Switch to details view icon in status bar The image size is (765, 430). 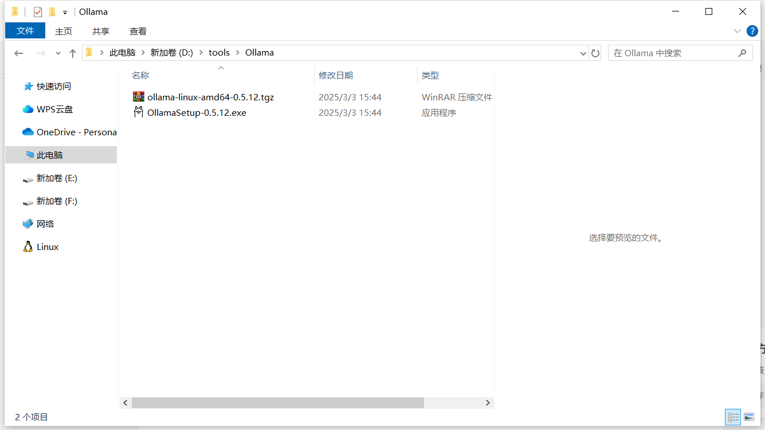pyautogui.click(x=733, y=417)
